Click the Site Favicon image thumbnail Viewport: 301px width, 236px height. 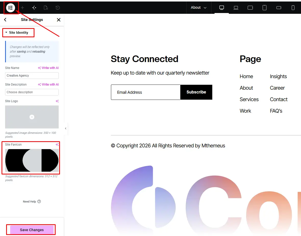pyautogui.click(x=32, y=160)
